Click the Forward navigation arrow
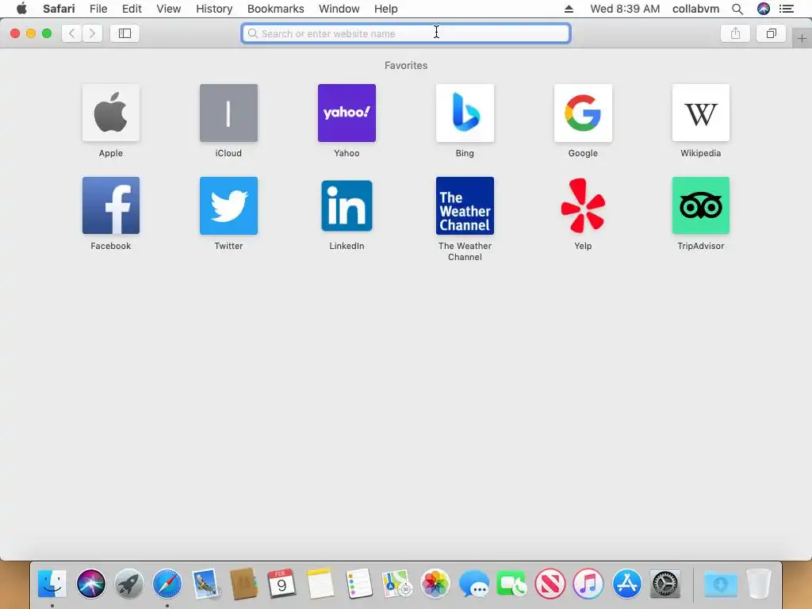Viewport: 812px width, 609px height. coord(92,33)
